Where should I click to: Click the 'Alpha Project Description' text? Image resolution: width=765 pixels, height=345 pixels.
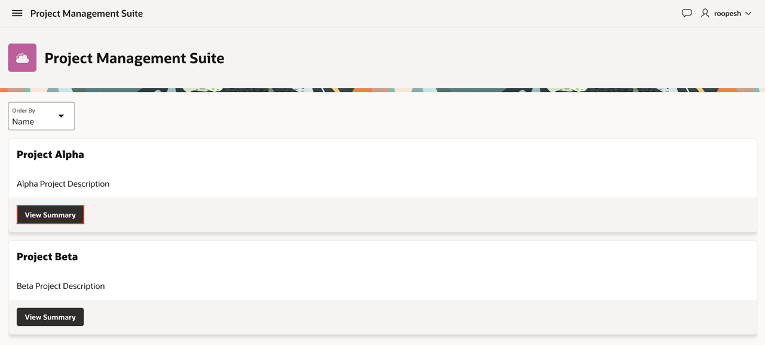(63, 184)
